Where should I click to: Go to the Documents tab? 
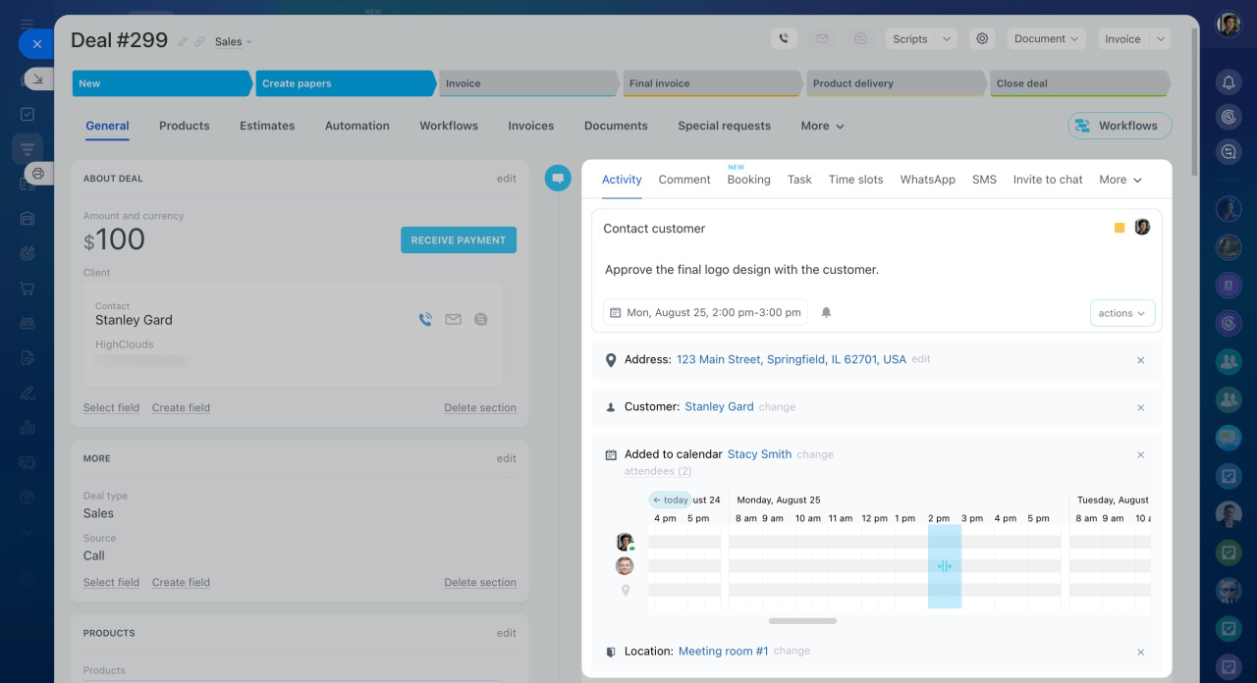(616, 126)
